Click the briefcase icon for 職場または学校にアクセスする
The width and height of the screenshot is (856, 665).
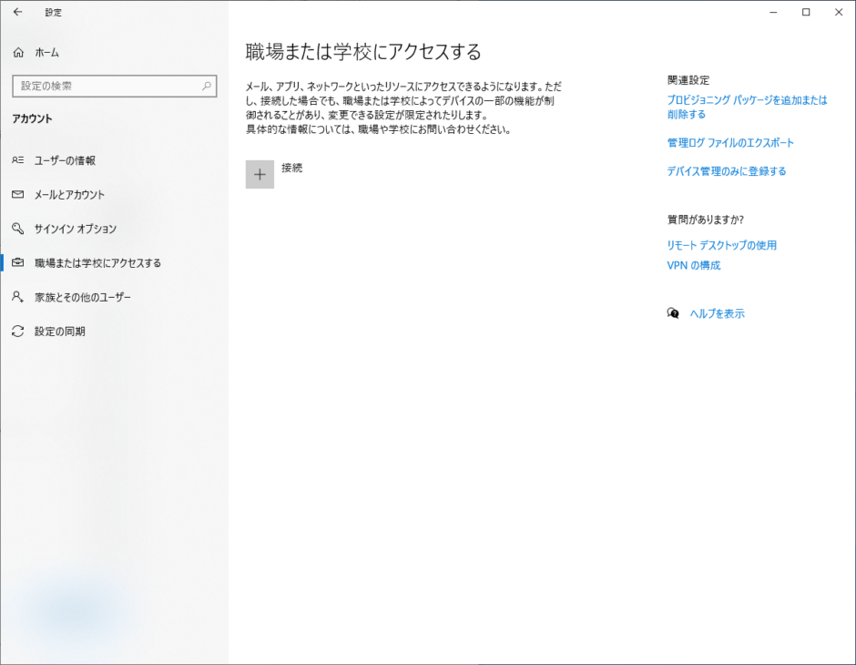click(20, 262)
